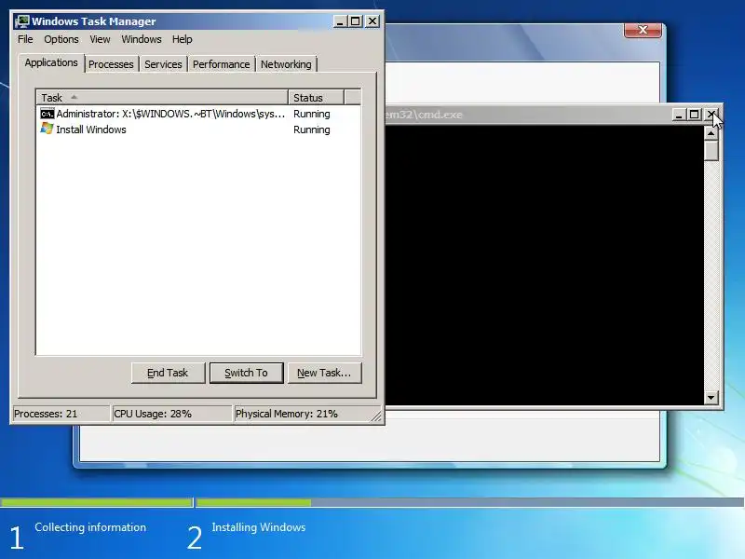745x559 pixels.
Task: Click the Switch To button
Action: click(246, 373)
